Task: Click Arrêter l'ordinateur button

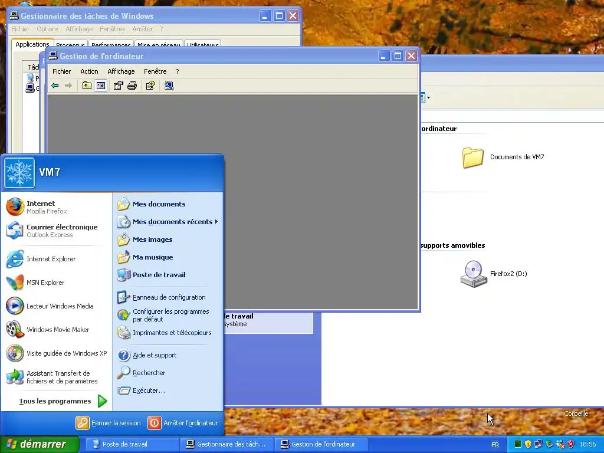Action: pos(183,422)
